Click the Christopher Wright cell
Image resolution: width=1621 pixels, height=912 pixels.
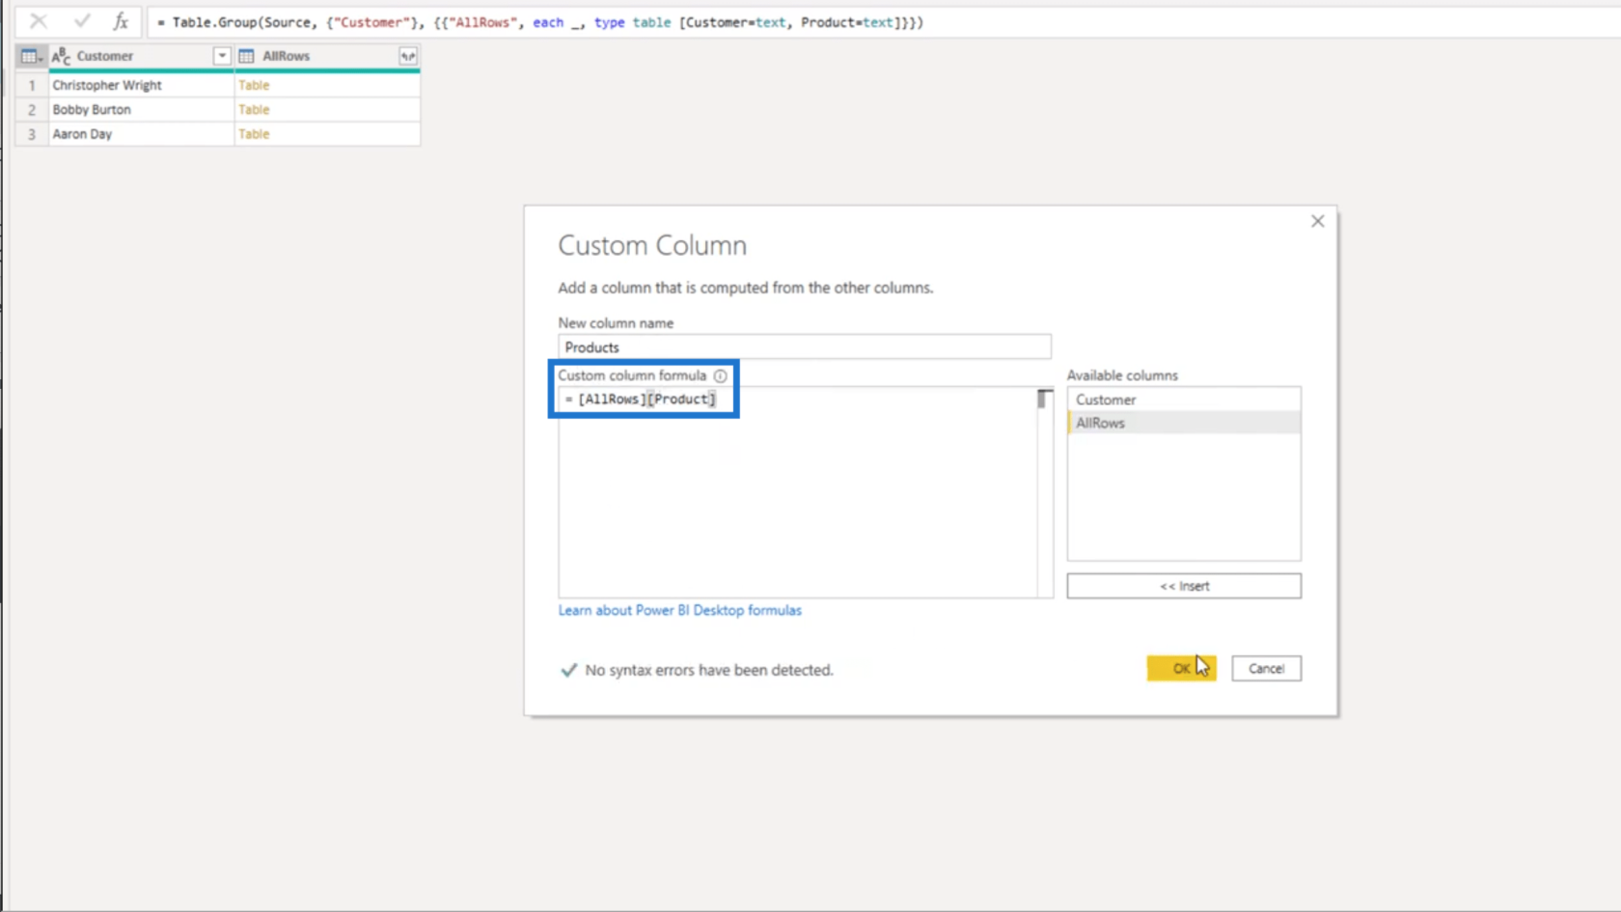click(141, 85)
